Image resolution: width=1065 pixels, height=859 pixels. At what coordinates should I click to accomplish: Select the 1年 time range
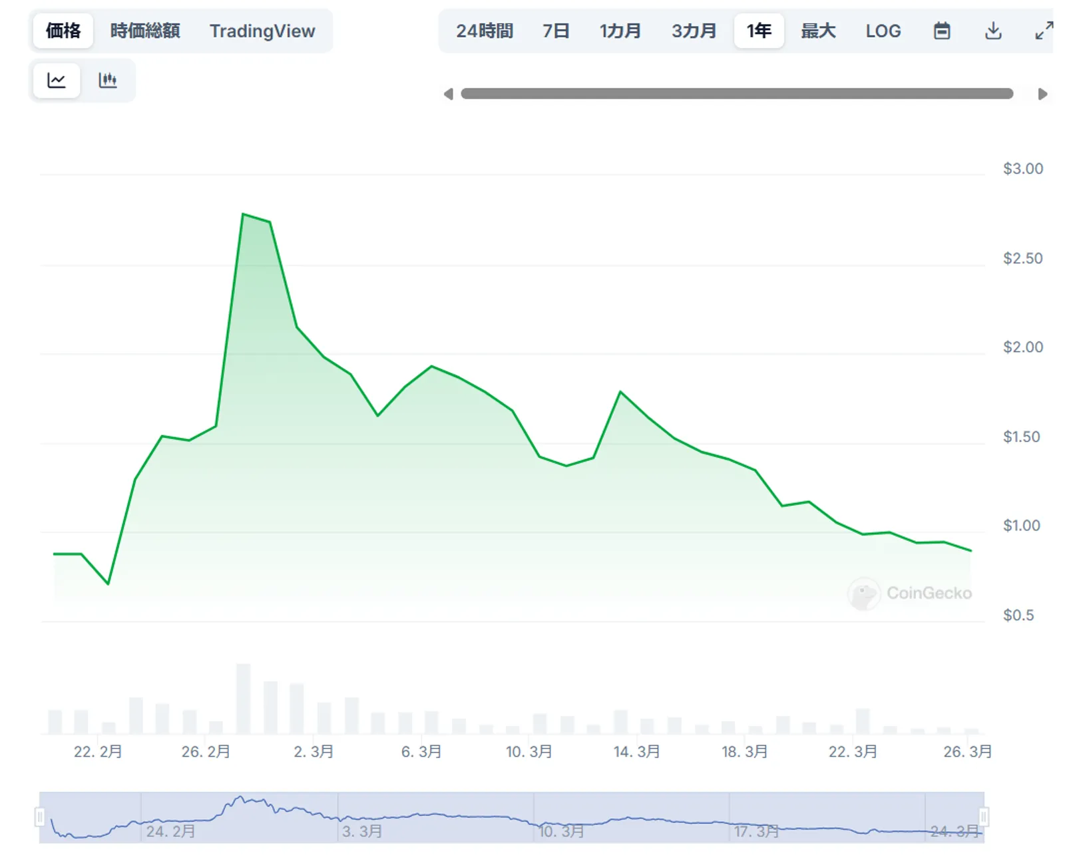759,31
